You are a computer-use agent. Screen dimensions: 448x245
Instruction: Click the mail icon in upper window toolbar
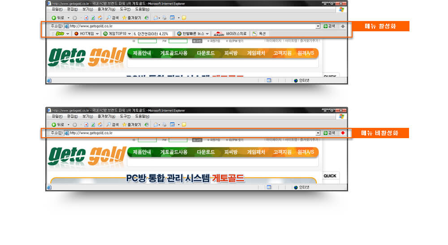156,18
